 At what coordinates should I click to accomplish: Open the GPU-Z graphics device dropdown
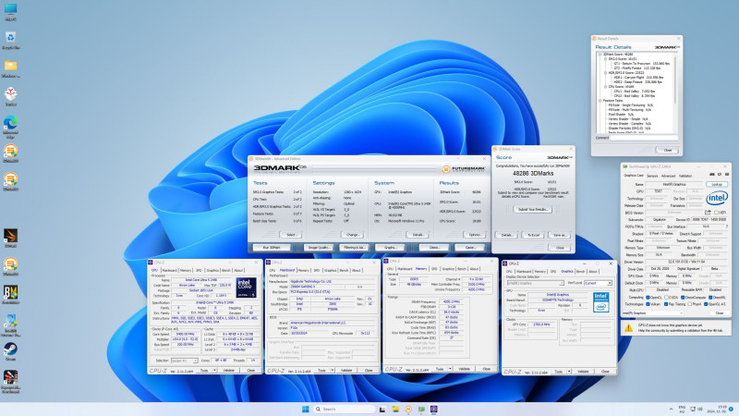652,313
